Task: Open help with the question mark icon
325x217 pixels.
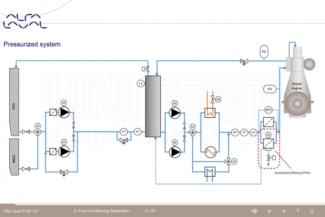Action: (297, 211)
